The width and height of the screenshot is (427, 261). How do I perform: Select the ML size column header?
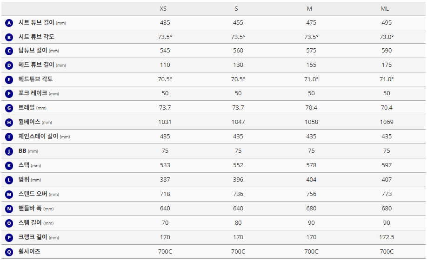385,9
